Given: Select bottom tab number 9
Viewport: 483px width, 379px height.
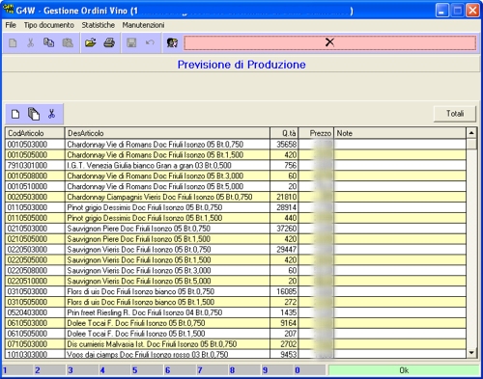Looking at the screenshot, I should 277,370.
